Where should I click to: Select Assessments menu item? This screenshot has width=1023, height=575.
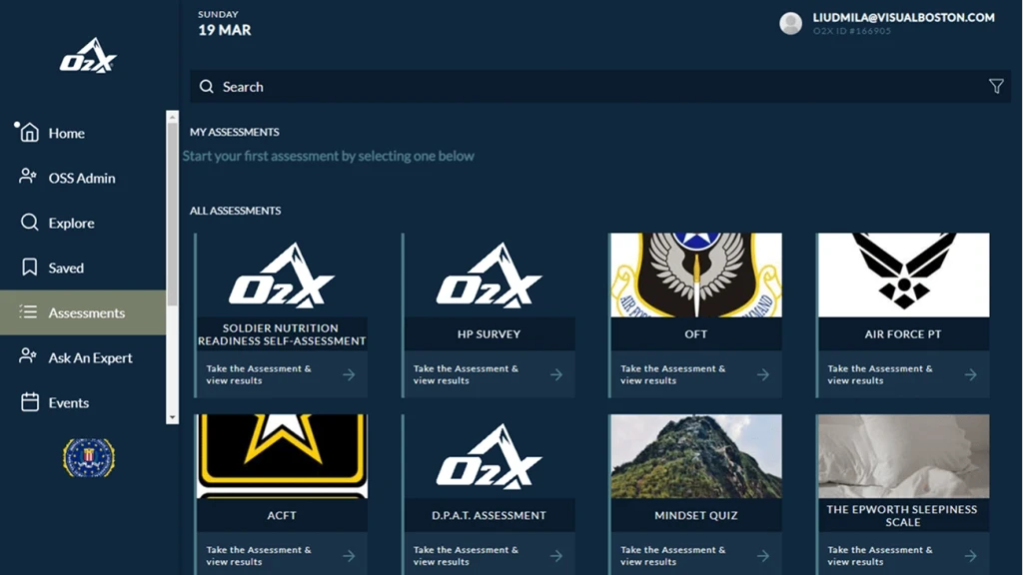click(83, 312)
